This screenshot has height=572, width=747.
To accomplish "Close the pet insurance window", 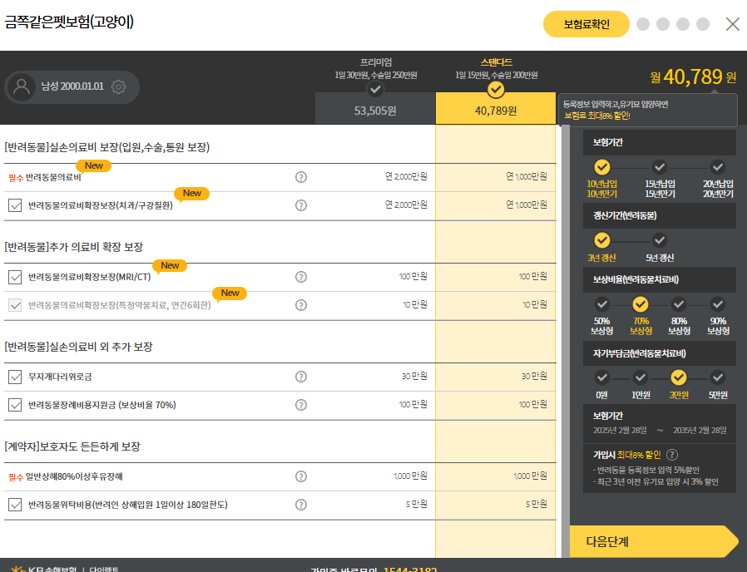I will (732, 24).
